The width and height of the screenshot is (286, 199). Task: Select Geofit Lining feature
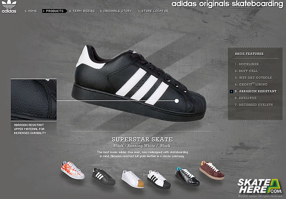pyautogui.click(x=253, y=85)
